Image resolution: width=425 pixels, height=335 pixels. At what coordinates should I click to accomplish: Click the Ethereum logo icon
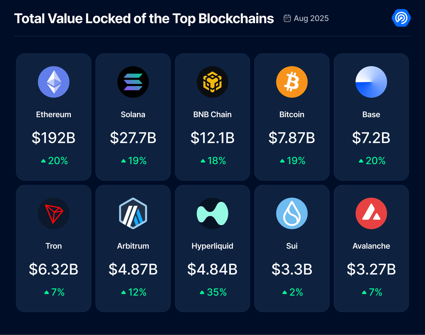54,82
